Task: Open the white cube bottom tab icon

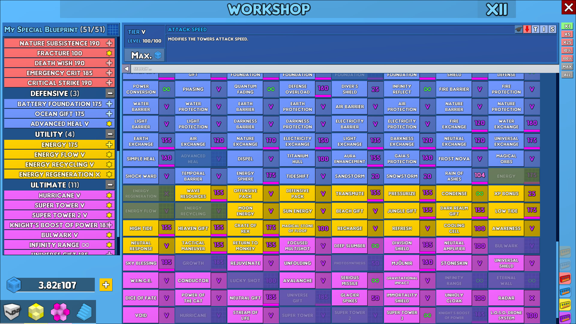Action: click(x=12, y=312)
